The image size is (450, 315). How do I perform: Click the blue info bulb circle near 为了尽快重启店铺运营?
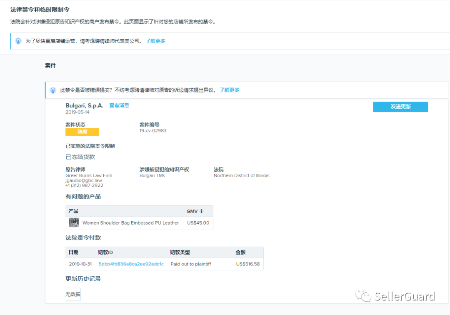point(17,41)
